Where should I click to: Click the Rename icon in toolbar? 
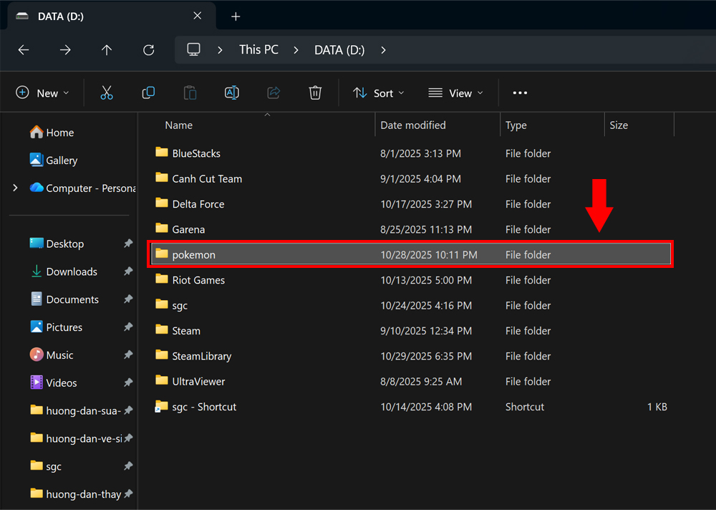coord(231,93)
